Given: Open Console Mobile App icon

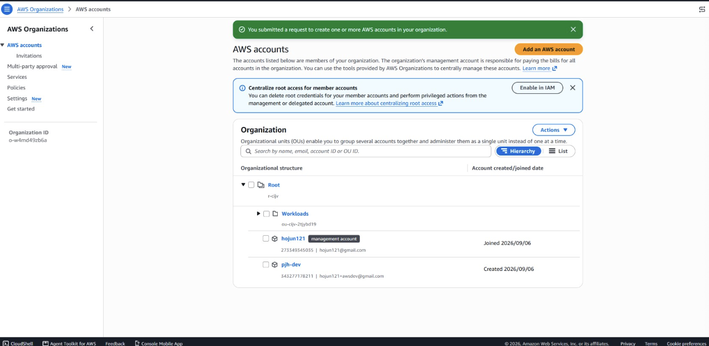Looking at the screenshot, I should point(137,343).
